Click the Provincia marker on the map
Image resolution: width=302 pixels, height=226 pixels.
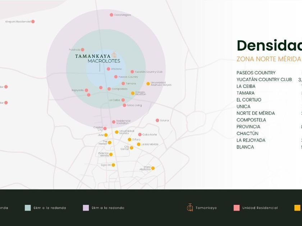[83, 50]
